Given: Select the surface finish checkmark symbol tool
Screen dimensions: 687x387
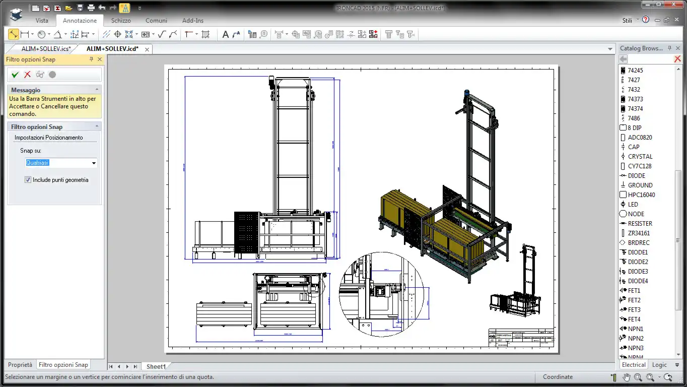Looking at the screenshot, I should pyautogui.click(x=161, y=34).
